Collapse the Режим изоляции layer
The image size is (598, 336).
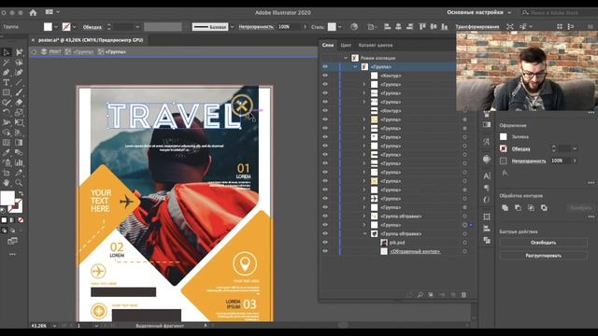(x=346, y=58)
